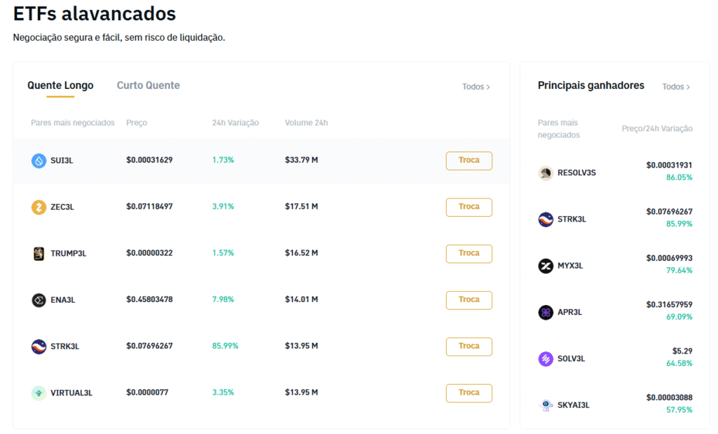
Task: Click the SOLV3L icon in top gainers
Action: pos(546,359)
